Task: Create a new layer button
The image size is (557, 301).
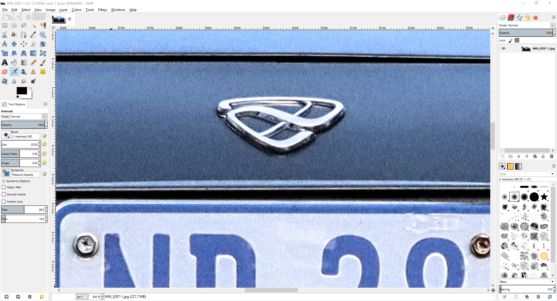Action: coord(503,157)
